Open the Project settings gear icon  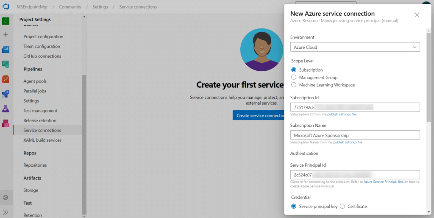[6, 198]
